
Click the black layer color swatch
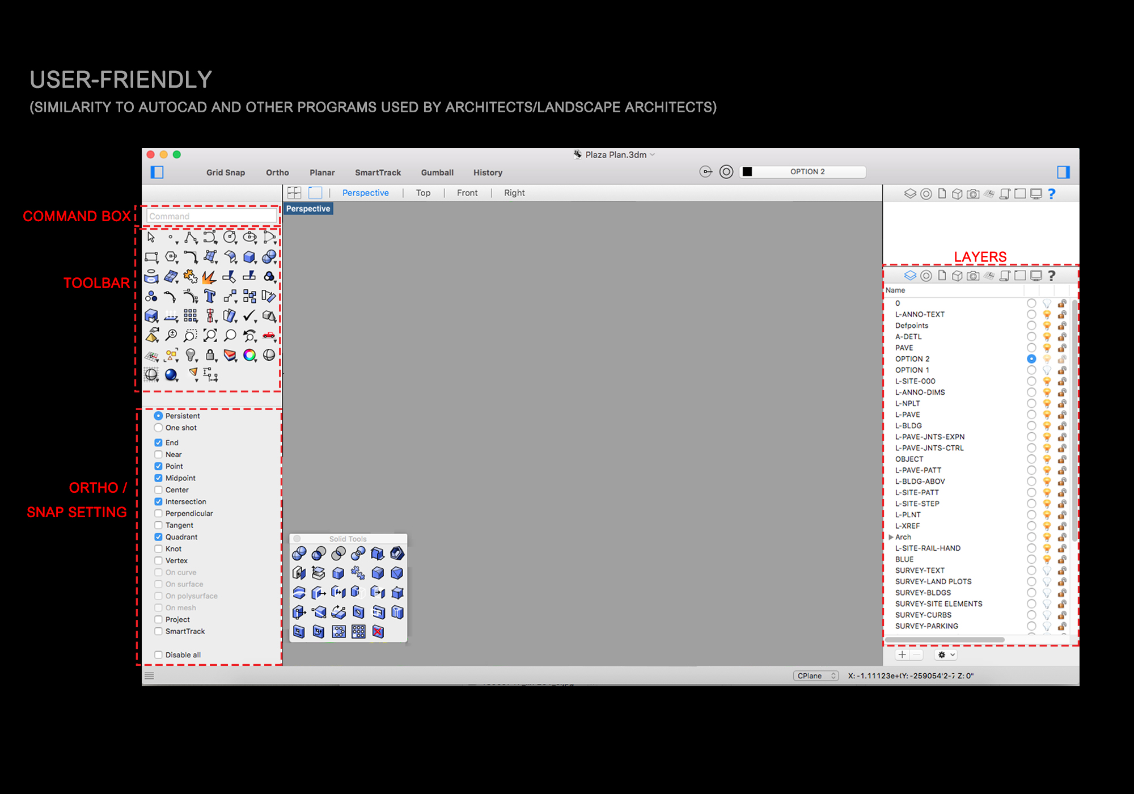click(x=747, y=172)
